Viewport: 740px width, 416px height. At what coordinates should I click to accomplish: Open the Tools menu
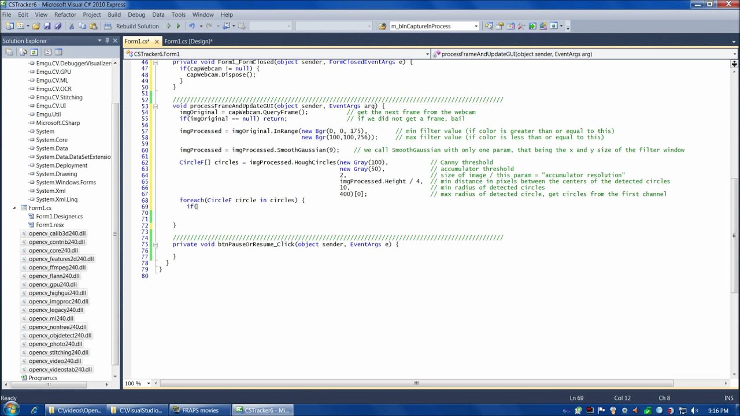[178, 14]
